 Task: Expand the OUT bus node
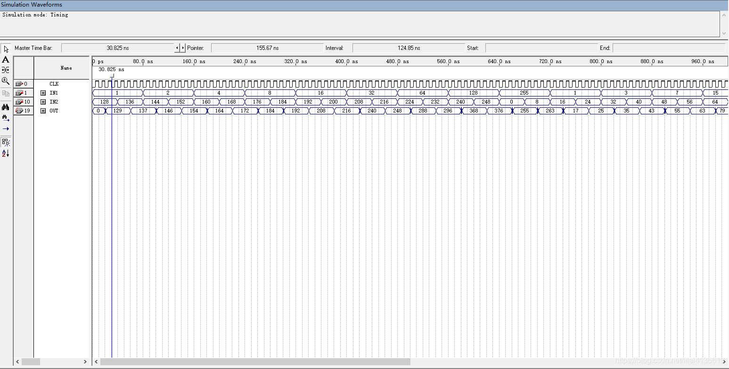pyautogui.click(x=43, y=111)
